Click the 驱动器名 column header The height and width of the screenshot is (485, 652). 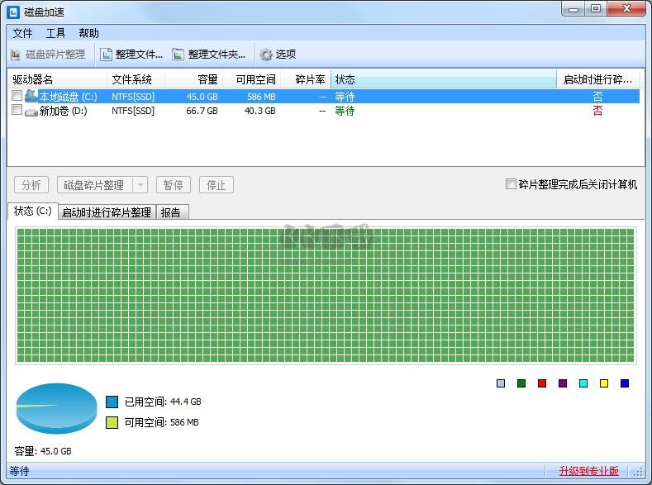(57, 79)
